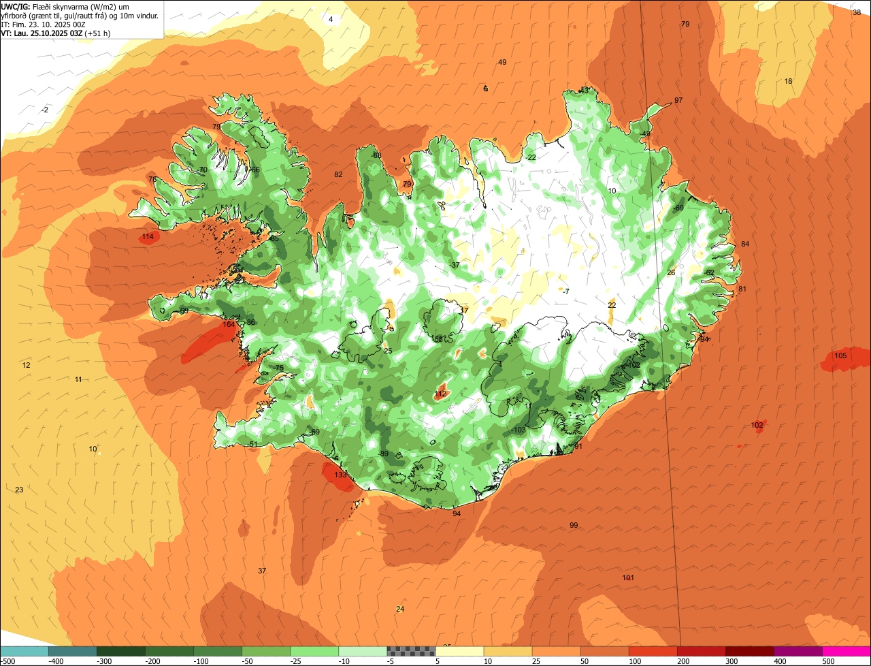
Task: Click the '97' value on the map
Action: pyautogui.click(x=678, y=100)
